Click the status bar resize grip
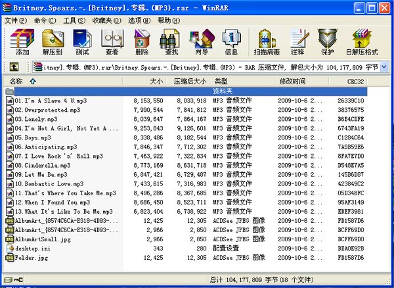 coord(387,281)
